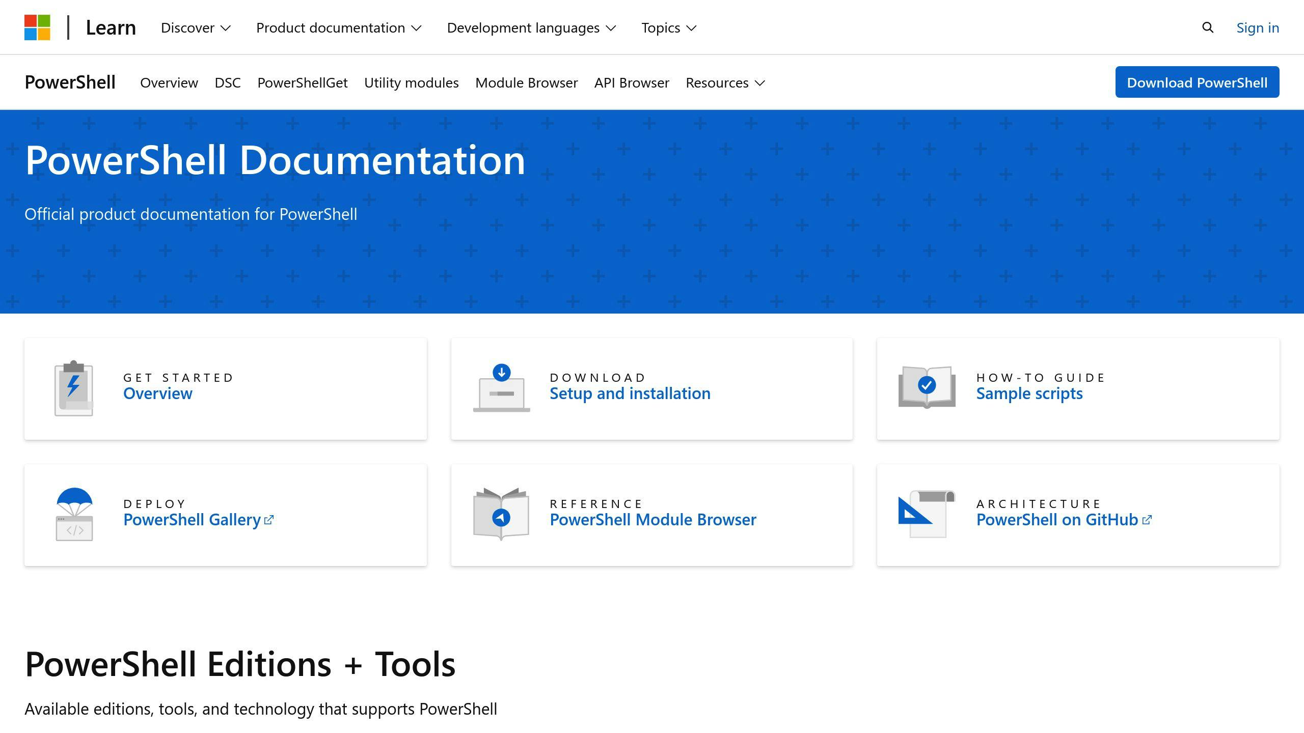Click the PowerShell Gallery deploy icon
Image resolution: width=1304 pixels, height=733 pixels.
pos(73,514)
